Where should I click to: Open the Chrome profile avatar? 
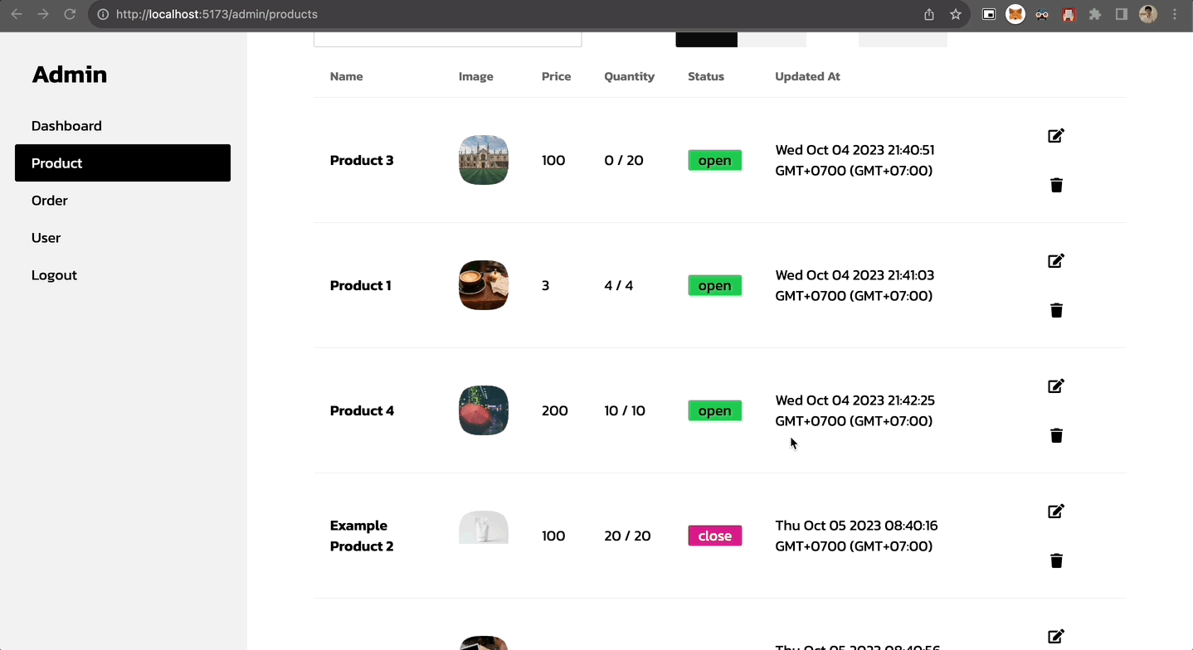pyautogui.click(x=1148, y=14)
